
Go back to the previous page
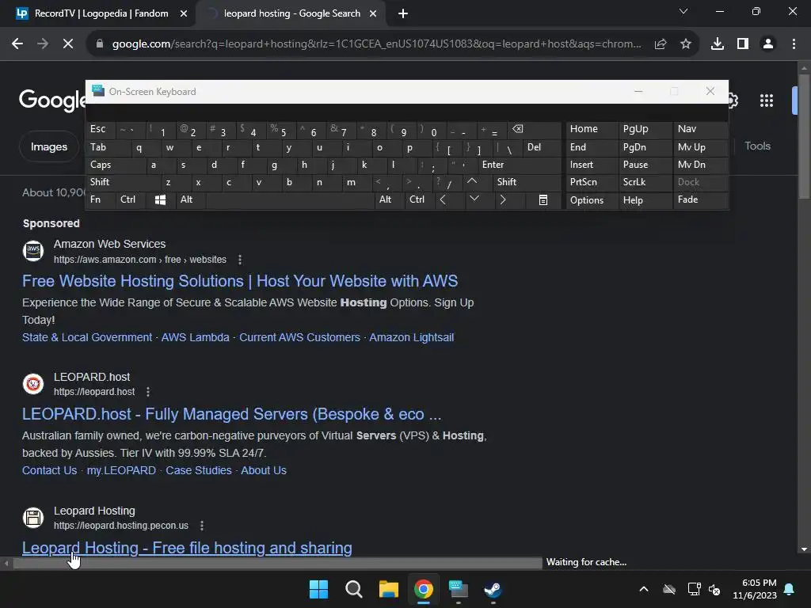pos(17,44)
